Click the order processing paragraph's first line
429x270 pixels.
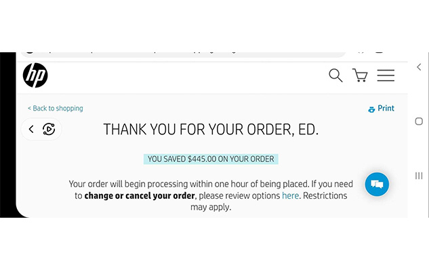(211, 184)
